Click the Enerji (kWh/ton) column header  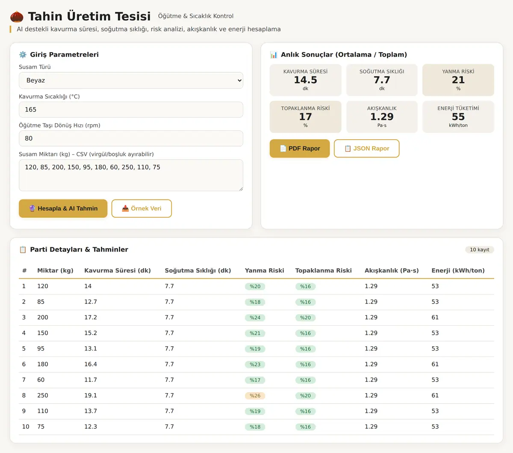pos(458,271)
